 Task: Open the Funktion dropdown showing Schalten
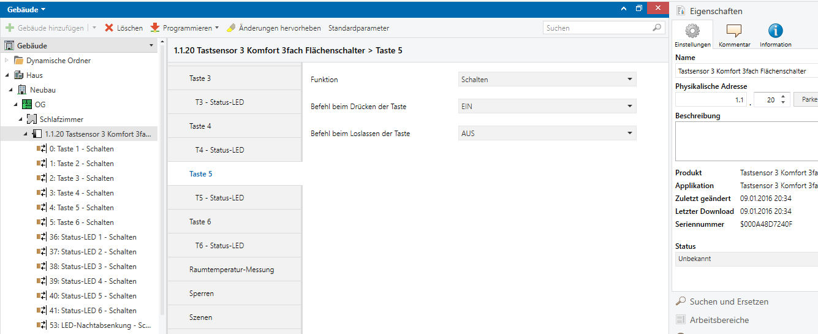point(547,80)
